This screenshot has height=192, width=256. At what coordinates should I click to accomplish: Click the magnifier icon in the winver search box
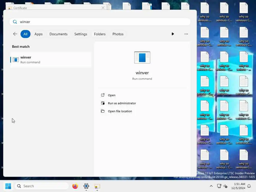click(15, 22)
